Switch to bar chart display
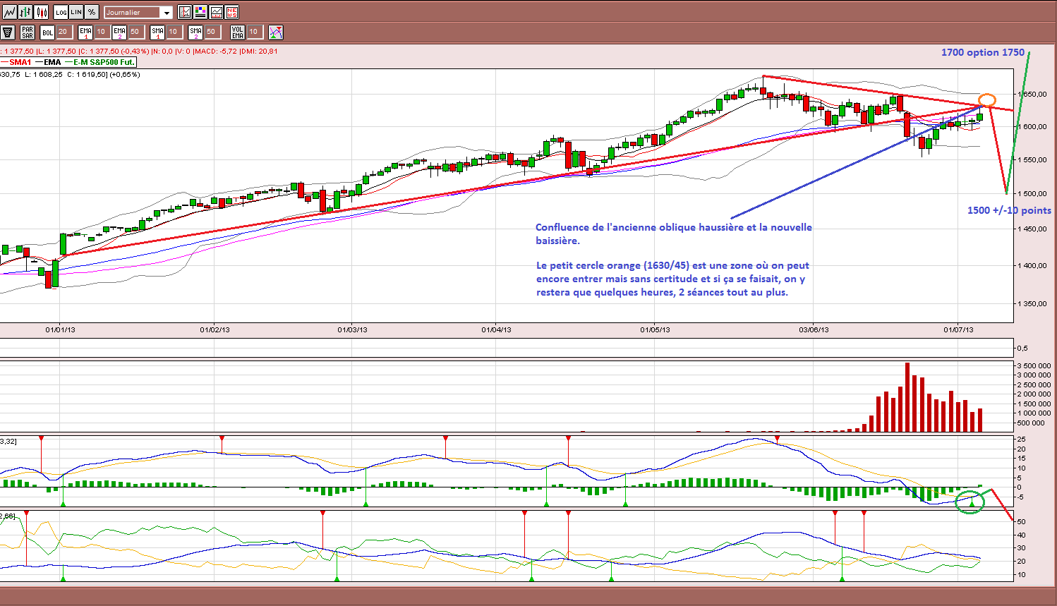This screenshot has height=606, width=1057. 25,12
